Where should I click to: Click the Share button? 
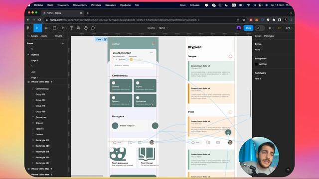click(248, 28)
